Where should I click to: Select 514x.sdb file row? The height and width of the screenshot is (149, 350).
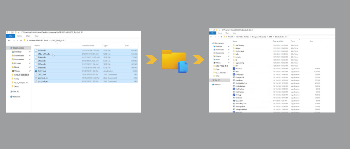pyautogui.click(x=86, y=57)
